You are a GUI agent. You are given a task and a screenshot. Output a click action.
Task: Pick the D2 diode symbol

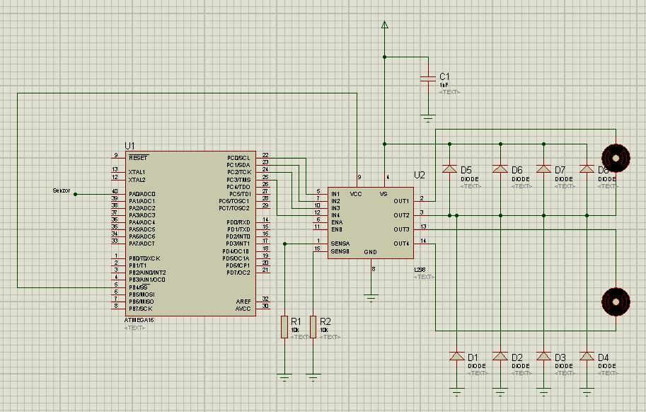(500, 356)
